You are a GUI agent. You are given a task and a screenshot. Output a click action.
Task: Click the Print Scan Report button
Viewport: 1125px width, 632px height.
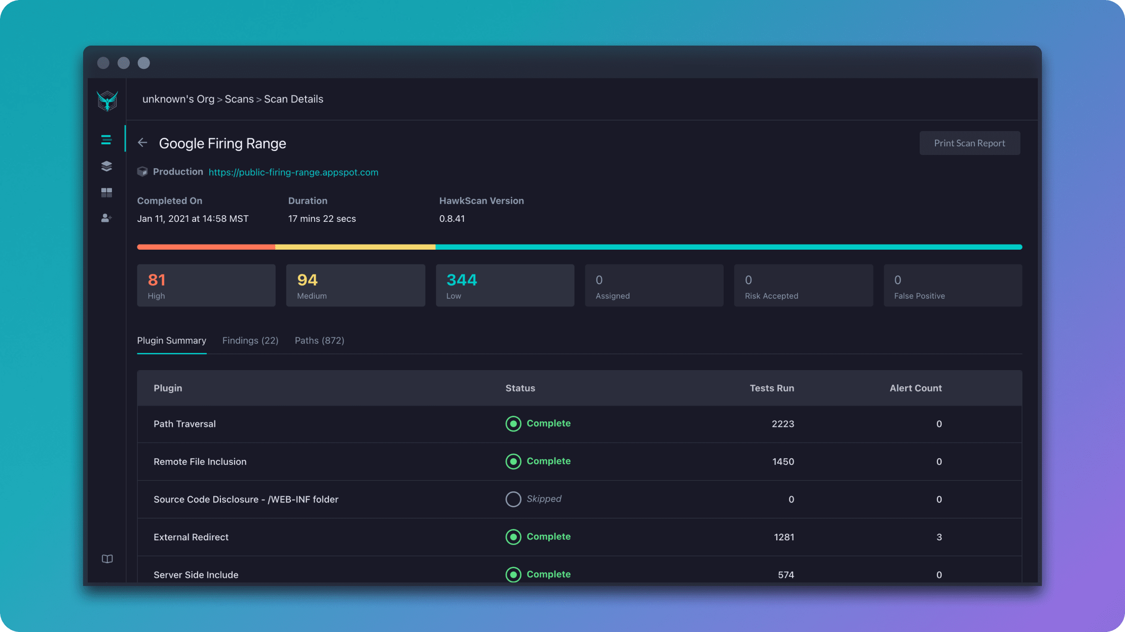pyautogui.click(x=969, y=143)
